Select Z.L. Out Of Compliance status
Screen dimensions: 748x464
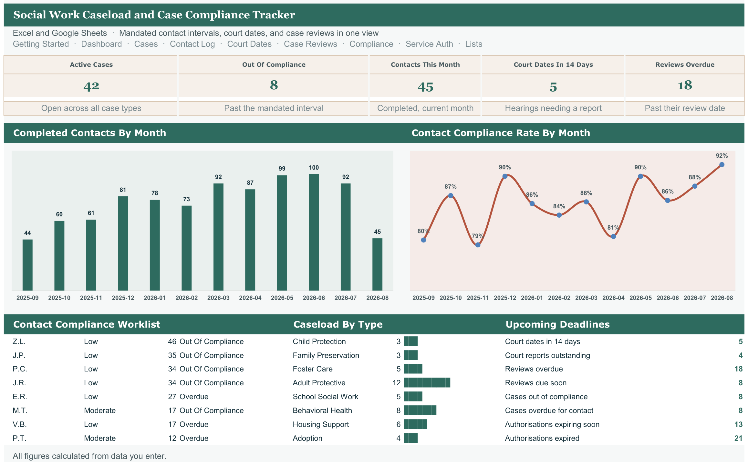point(212,341)
